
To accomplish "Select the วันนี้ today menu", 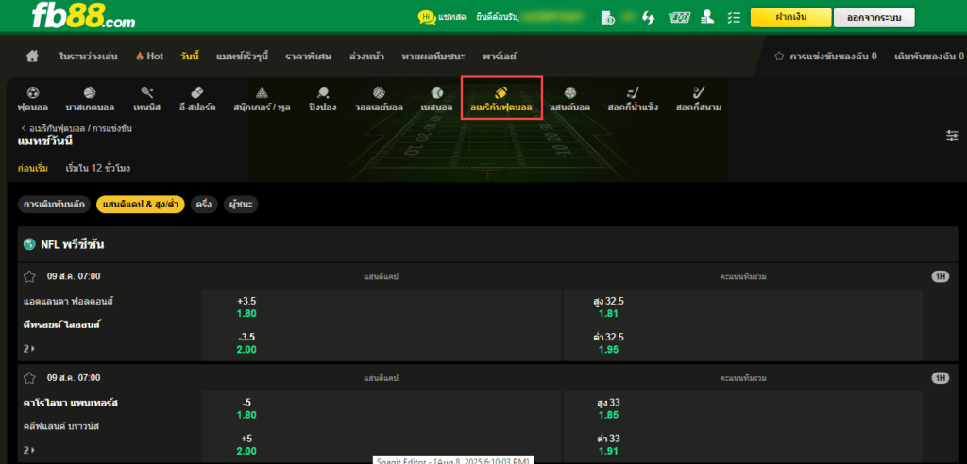I will [190, 56].
